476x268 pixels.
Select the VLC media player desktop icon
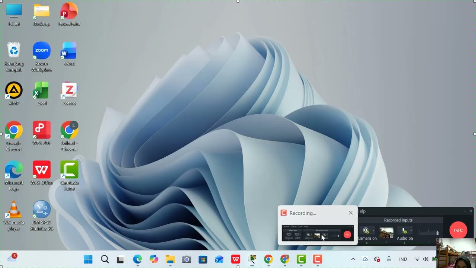[14, 216]
